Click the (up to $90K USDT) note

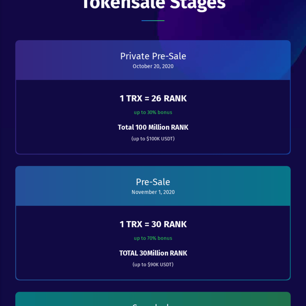click(153, 265)
